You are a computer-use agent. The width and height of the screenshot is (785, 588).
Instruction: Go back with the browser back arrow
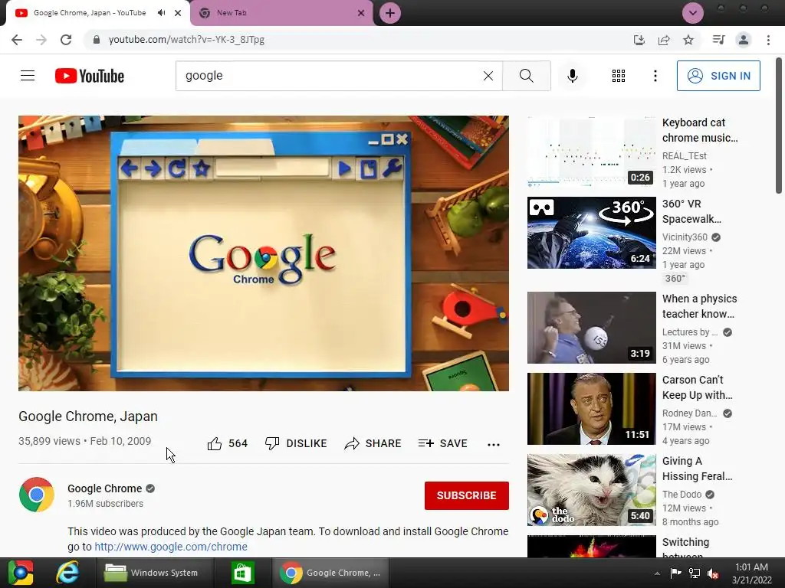click(x=17, y=40)
